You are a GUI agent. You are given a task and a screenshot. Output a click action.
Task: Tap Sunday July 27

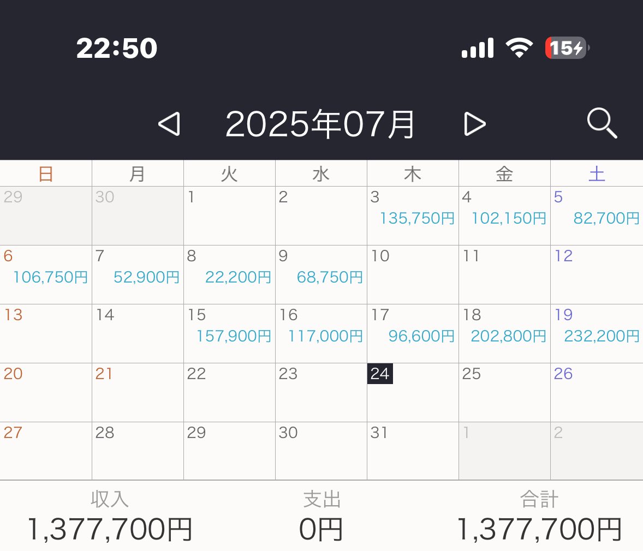[x=46, y=451]
